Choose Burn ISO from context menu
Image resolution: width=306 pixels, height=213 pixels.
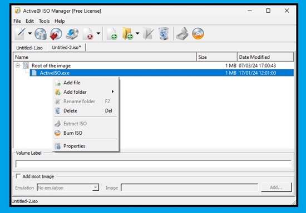[86, 133]
